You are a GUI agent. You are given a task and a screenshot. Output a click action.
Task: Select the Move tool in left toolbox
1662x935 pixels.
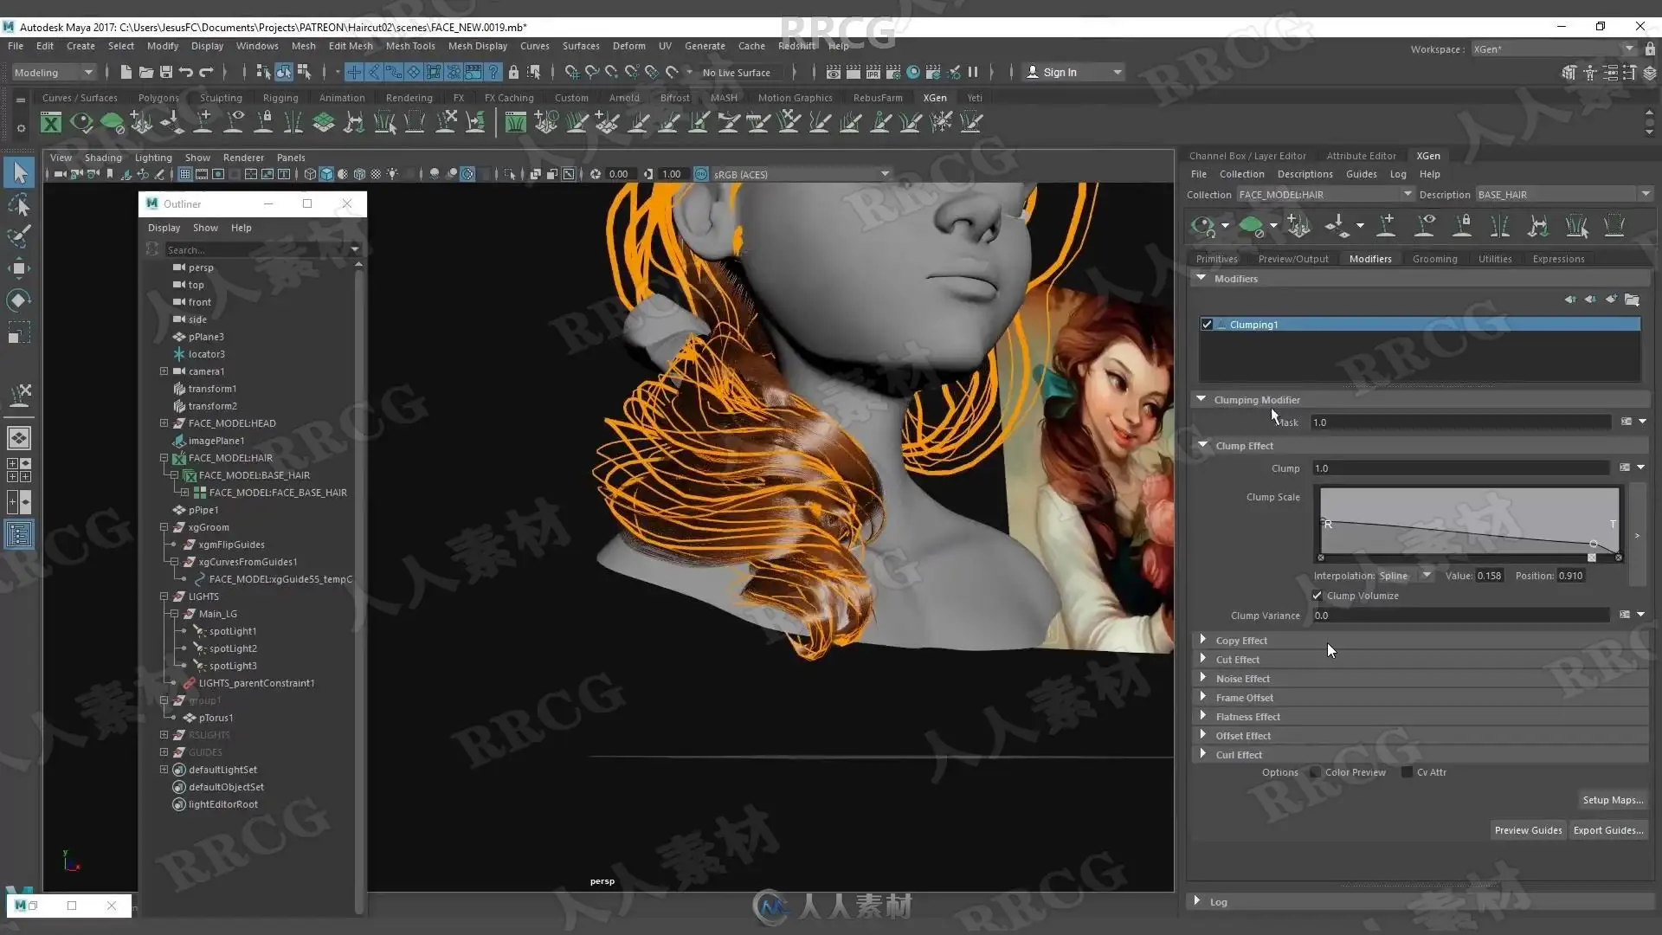(x=19, y=268)
